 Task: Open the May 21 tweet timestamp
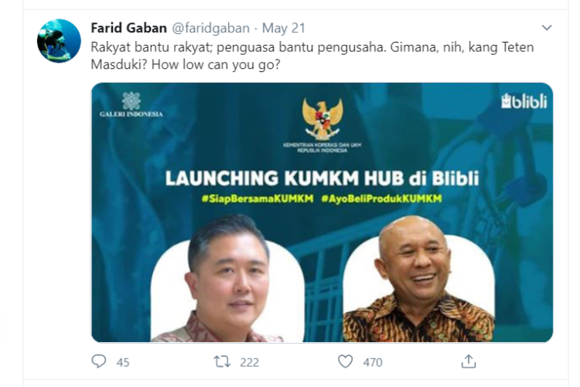[284, 28]
